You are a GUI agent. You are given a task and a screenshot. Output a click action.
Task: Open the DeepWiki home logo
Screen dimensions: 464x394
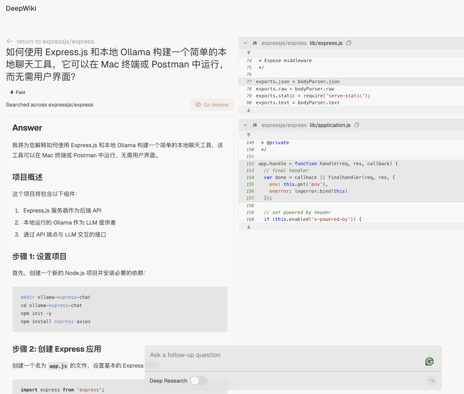(x=21, y=8)
